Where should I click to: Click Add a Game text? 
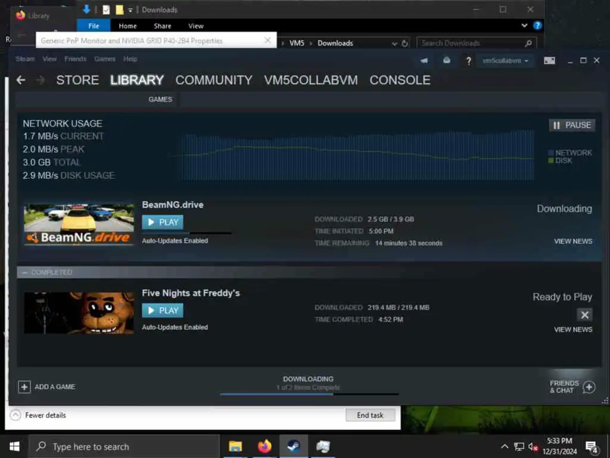[x=55, y=386]
